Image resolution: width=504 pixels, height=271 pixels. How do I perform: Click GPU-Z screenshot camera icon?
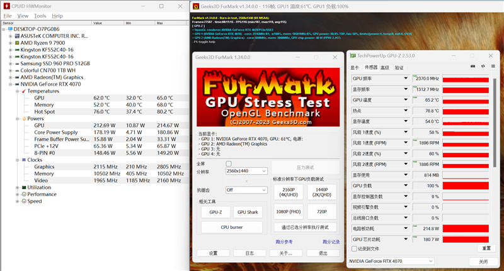tap(472, 67)
